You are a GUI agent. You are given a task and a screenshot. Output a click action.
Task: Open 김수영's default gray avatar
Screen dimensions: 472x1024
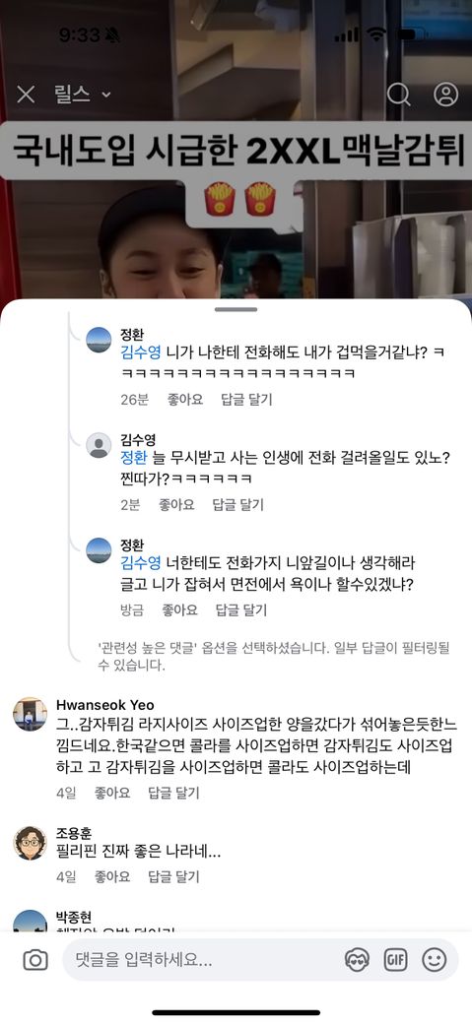coord(99,445)
